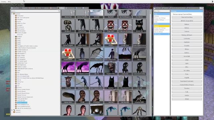Spawn the Day 18 NPC icon
Viewport: 214px width, 120px height.
tap(97, 68)
